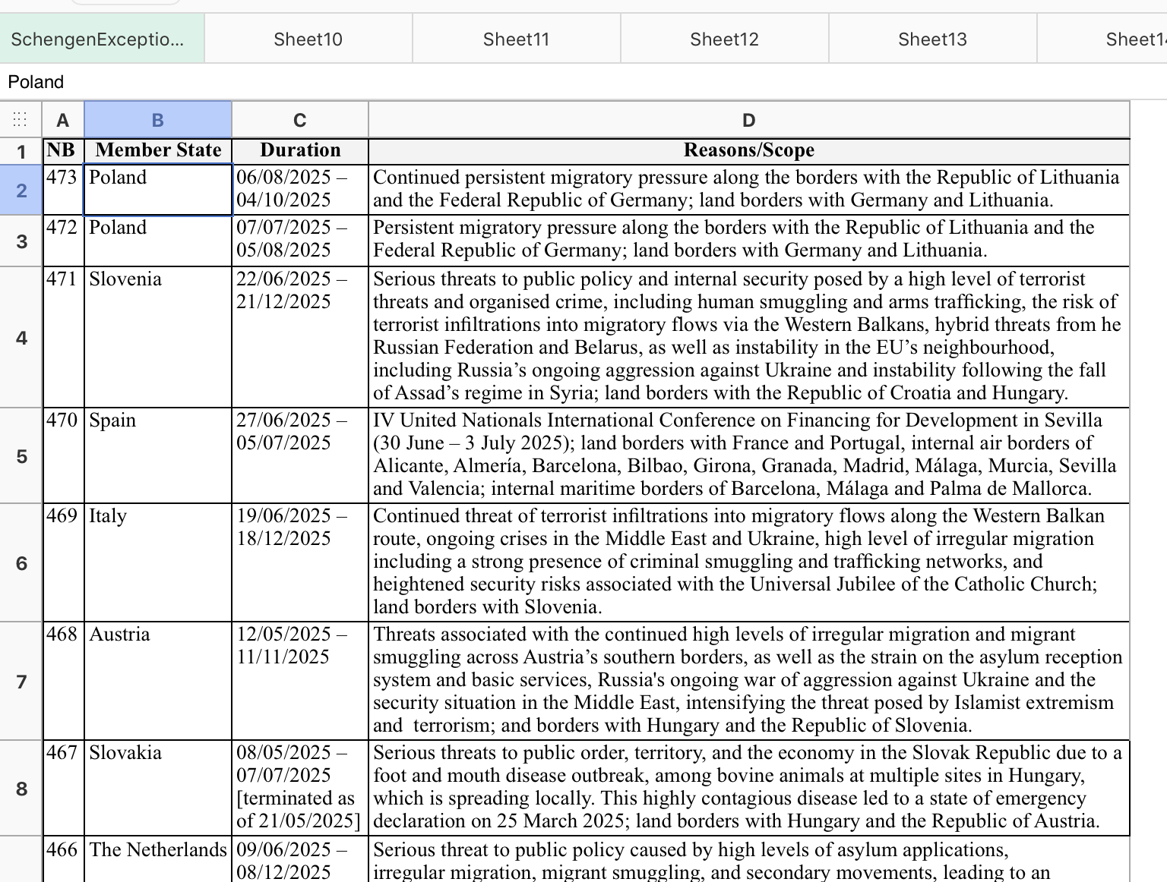The width and height of the screenshot is (1167, 882).
Task: Select the Poland cell in row 3
Action: pyautogui.click(x=158, y=241)
